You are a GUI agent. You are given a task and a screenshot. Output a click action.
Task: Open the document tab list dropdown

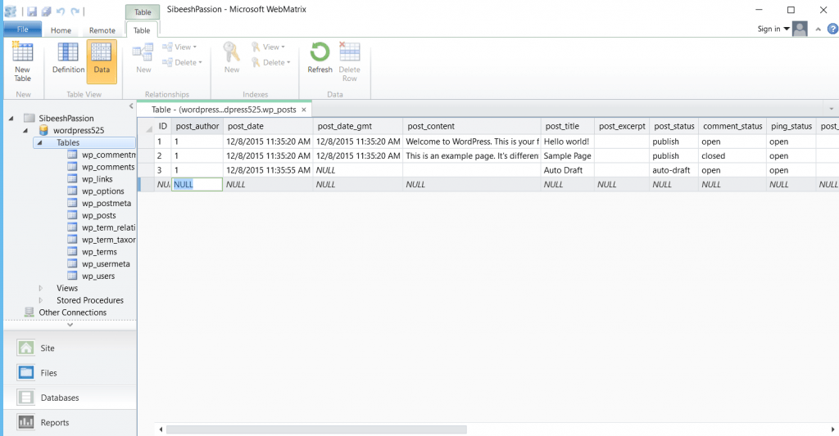coord(832,109)
